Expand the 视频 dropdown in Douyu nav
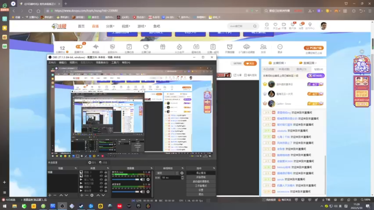 pos(126,26)
